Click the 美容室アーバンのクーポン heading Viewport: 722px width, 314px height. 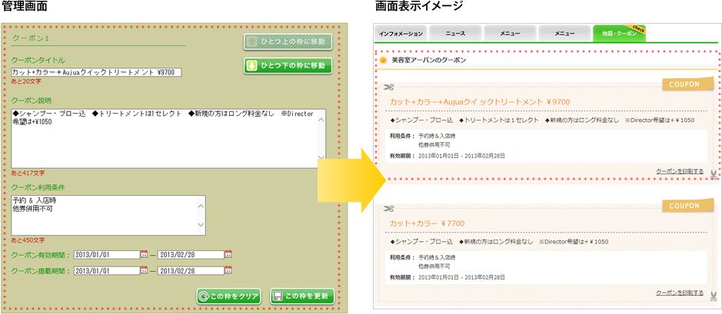coord(429,60)
